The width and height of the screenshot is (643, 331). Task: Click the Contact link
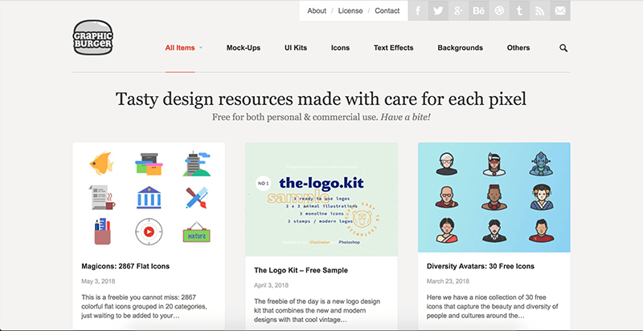tap(387, 10)
